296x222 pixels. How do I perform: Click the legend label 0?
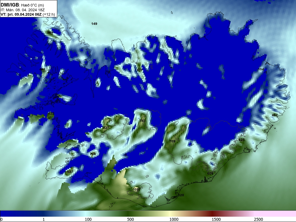pos(1,219)
